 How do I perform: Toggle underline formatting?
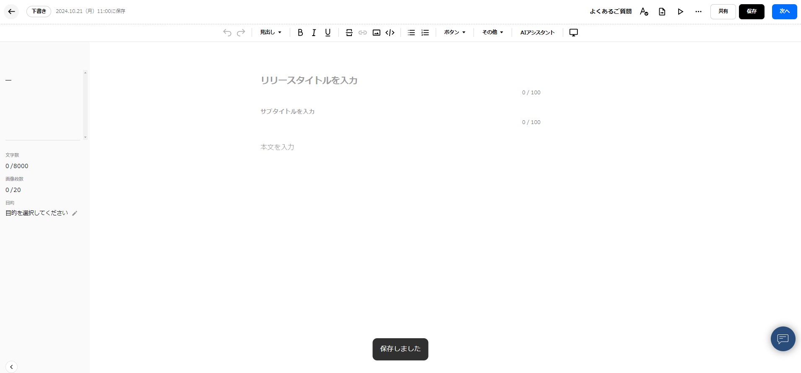click(x=328, y=33)
